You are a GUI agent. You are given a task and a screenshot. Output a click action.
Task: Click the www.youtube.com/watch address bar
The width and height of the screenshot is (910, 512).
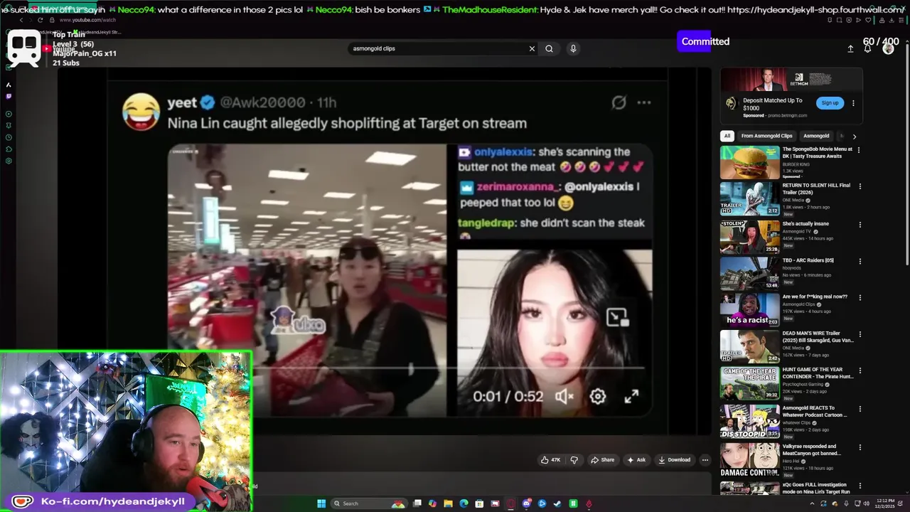(x=87, y=20)
